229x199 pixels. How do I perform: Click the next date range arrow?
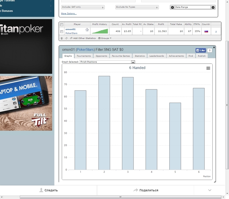click(x=213, y=7)
